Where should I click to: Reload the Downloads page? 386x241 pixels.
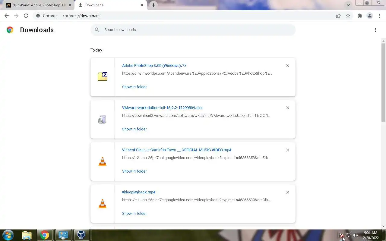(26, 16)
